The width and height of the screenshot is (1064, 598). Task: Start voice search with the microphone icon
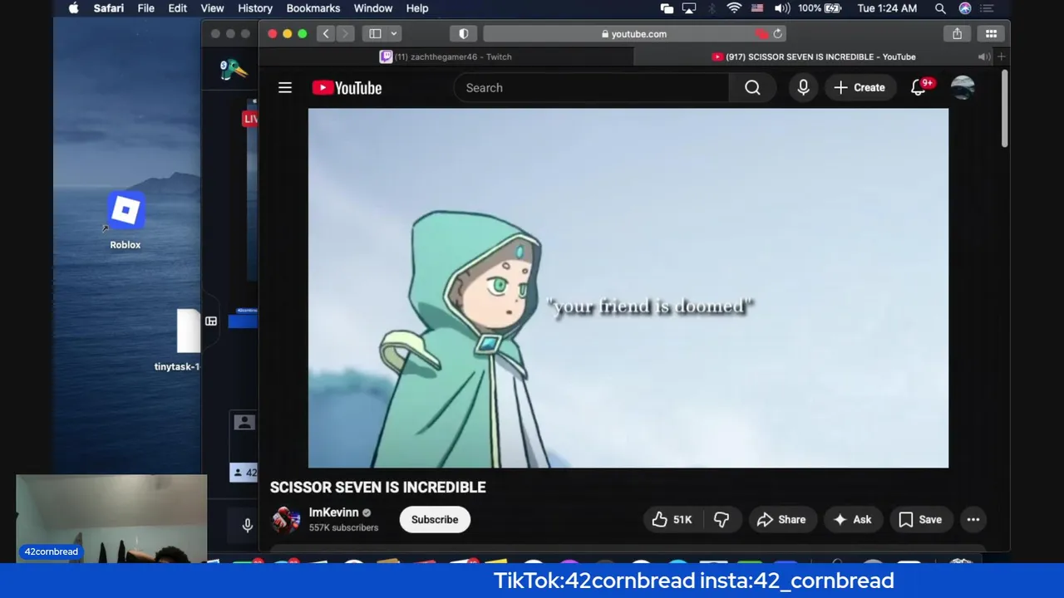(x=803, y=87)
